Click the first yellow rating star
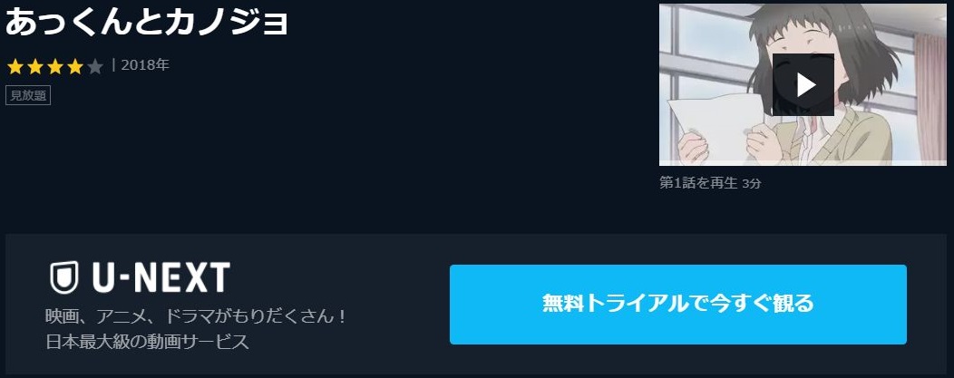 tap(15, 66)
